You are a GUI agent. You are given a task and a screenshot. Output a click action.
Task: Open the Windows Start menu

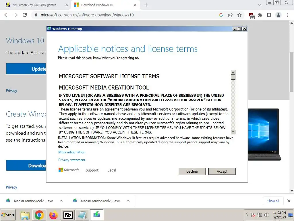[8, 215]
